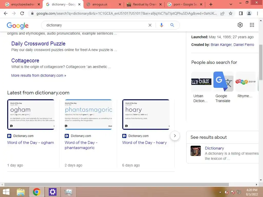Open RhymeZone suggestion thumbnail

pyautogui.click(x=245, y=82)
